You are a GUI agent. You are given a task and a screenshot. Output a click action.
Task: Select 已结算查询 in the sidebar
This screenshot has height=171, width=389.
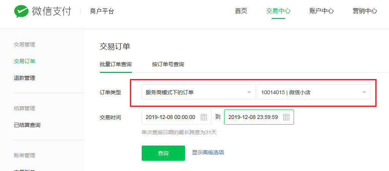[x=27, y=125]
